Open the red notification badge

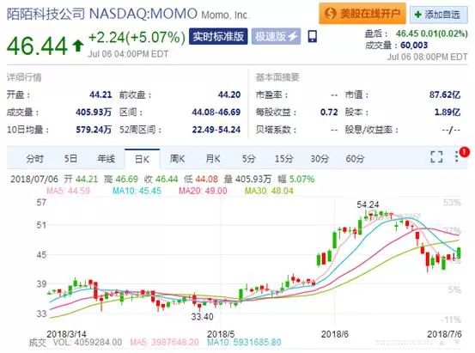point(464,151)
